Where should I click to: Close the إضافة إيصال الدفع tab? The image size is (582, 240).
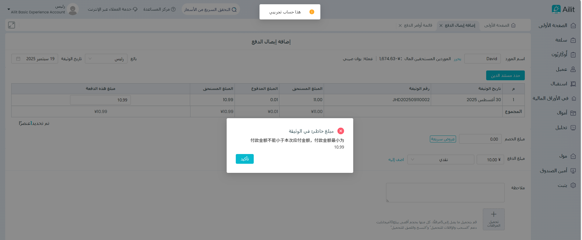(441, 26)
